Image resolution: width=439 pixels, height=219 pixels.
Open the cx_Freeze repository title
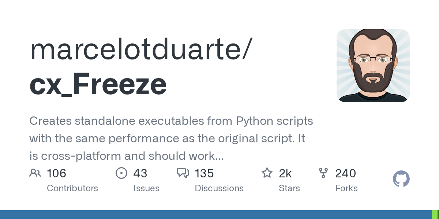(98, 84)
